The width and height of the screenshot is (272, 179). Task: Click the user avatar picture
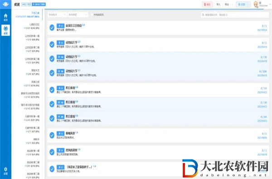tap(256, 5)
